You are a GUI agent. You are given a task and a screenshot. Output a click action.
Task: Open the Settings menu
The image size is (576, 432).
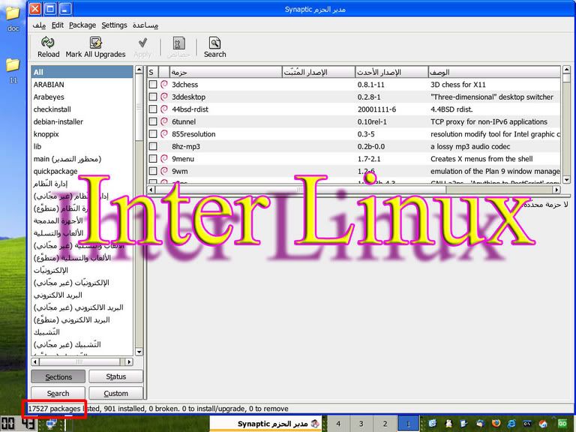point(114,25)
